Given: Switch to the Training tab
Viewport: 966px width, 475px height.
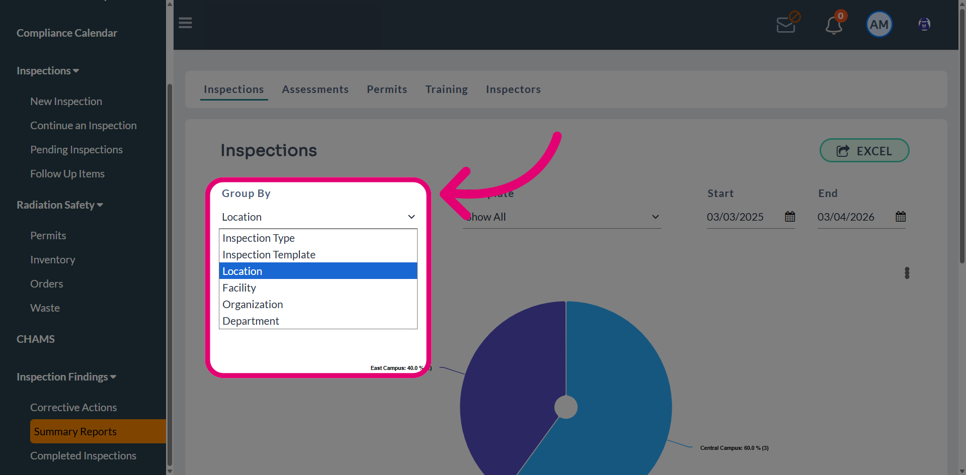Looking at the screenshot, I should (447, 89).
